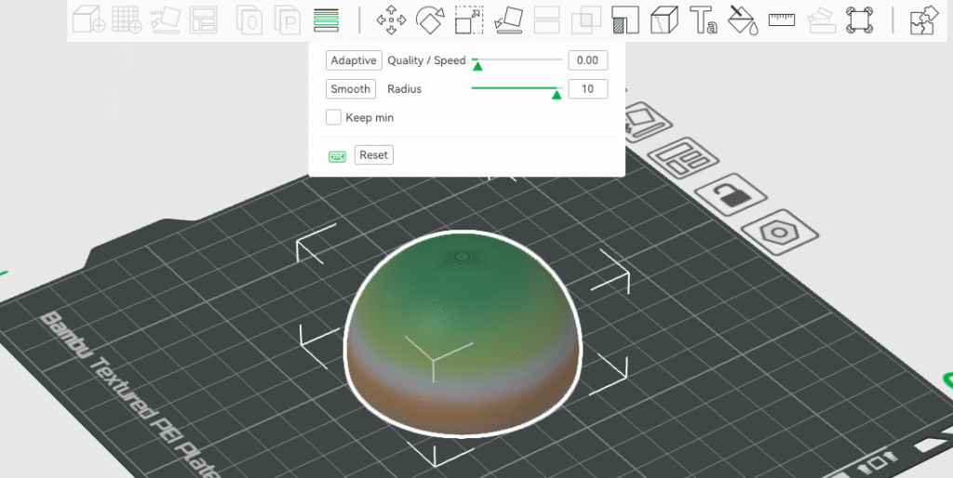Toggle the Variable Layer Height tool

pyautogui.click(x=326, y=20)
